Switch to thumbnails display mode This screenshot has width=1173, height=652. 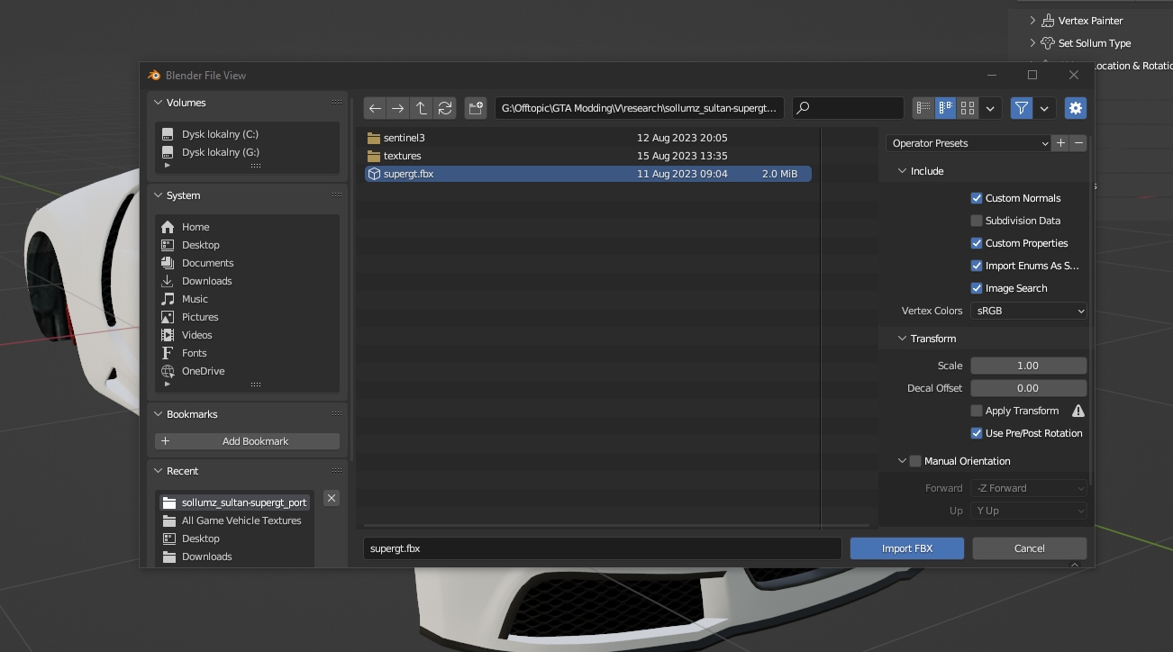coord(968,108)
